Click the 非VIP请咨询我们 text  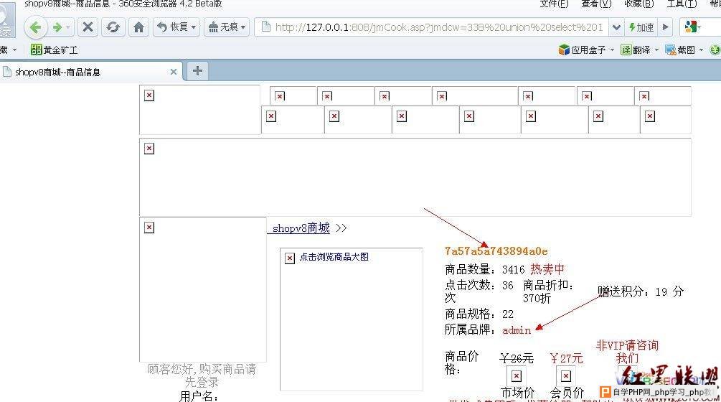pos(627,352)
